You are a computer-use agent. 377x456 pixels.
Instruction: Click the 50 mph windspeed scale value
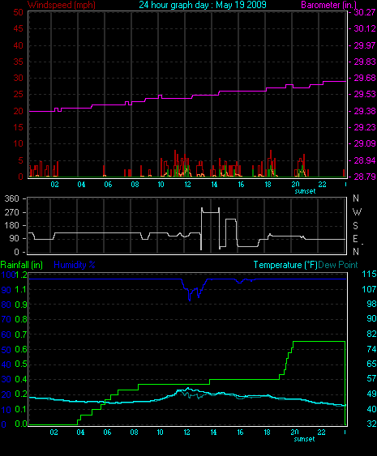coord(19,12)
